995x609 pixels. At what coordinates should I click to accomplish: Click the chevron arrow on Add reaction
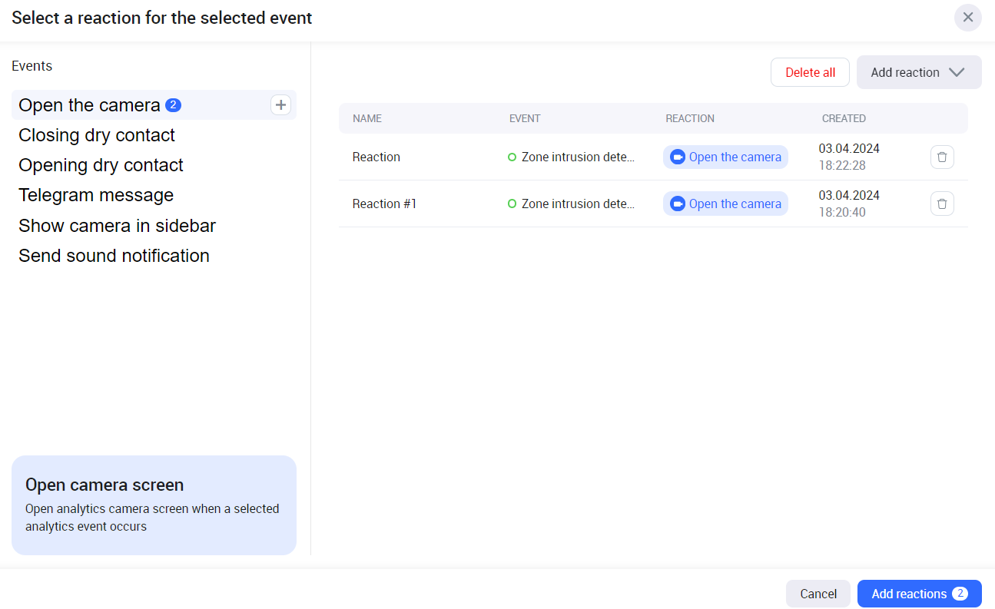957,72
